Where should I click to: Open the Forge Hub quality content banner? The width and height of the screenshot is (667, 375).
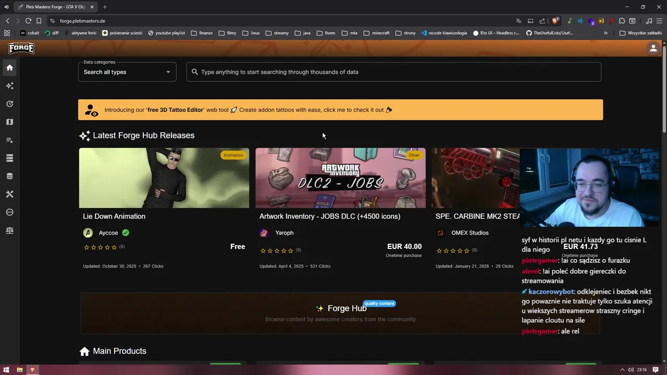[x=340, y=313]
